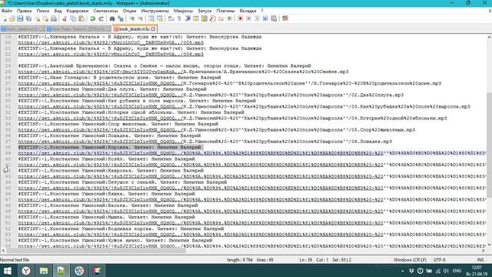Open Find dialog using binoculars icon

(112, 18)
